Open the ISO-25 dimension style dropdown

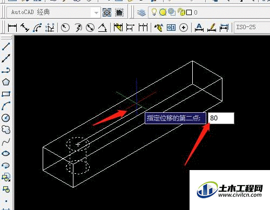pos(252,27)
